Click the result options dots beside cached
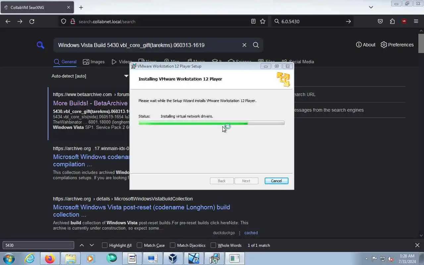The image size is (424, 265). pos(239,233)
